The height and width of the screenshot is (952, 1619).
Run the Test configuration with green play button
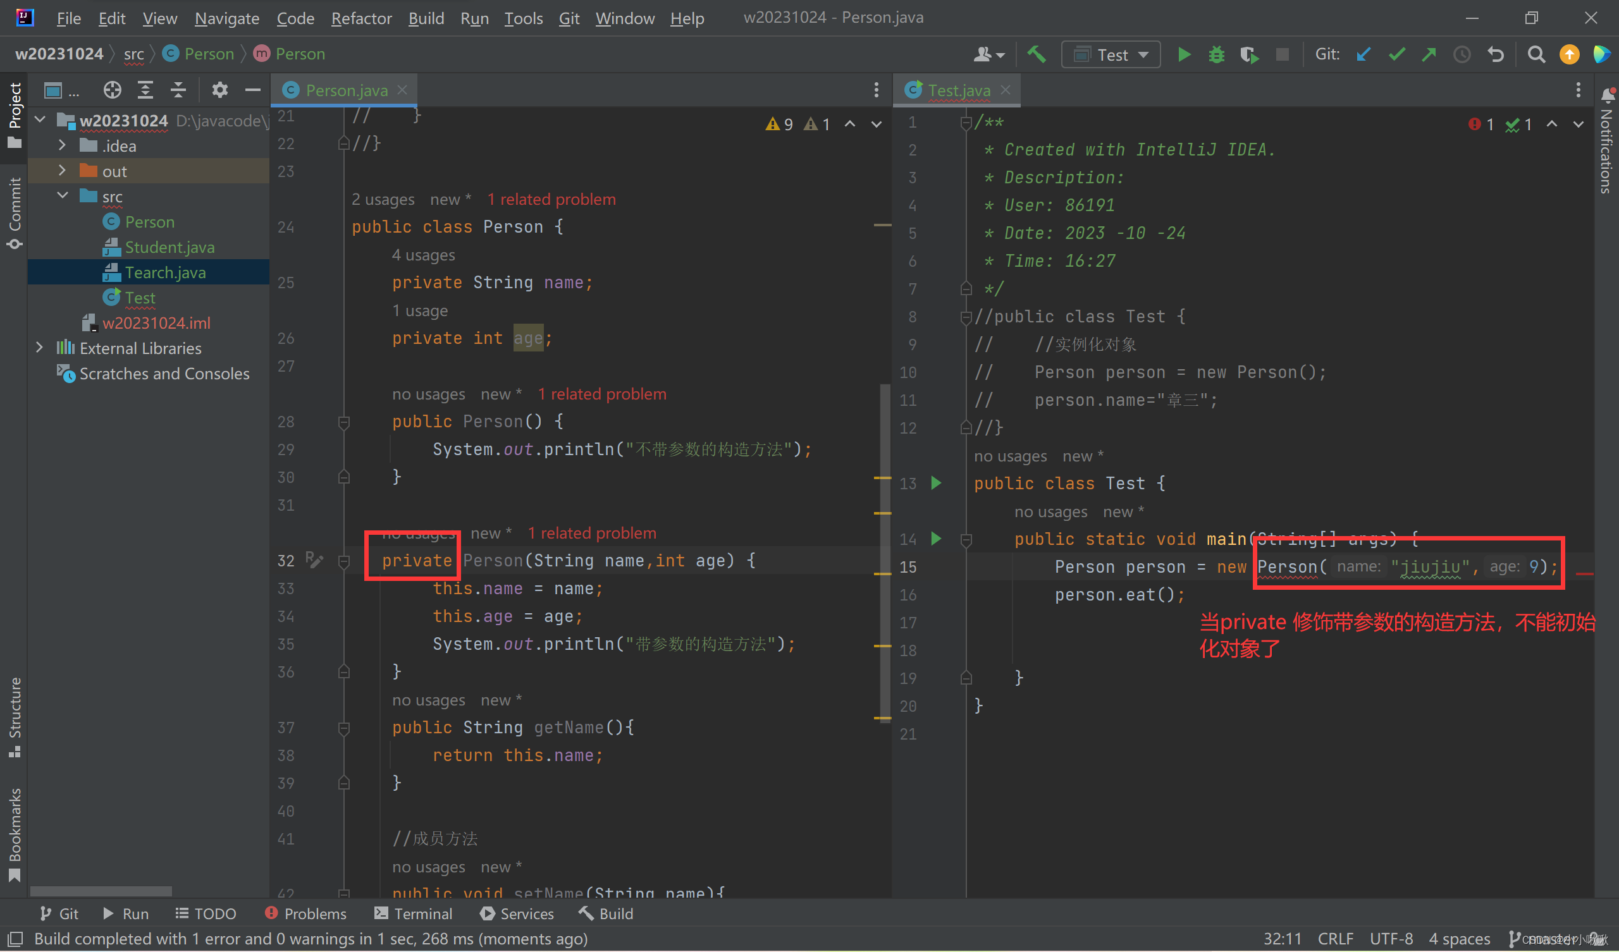click(1184, 54)
